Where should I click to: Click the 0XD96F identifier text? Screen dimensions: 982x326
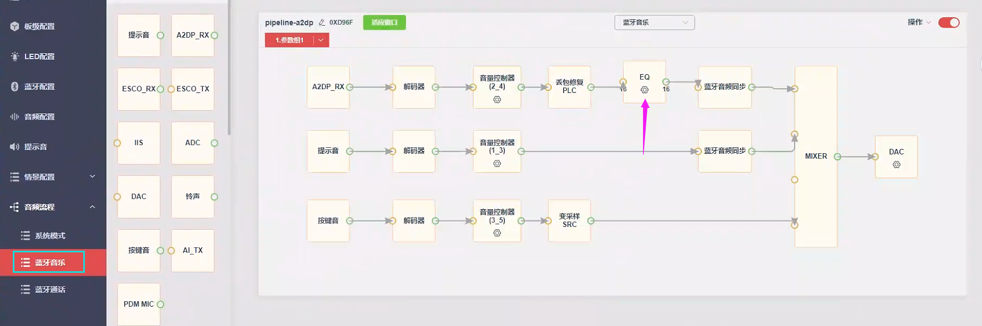tap(341, 23)
